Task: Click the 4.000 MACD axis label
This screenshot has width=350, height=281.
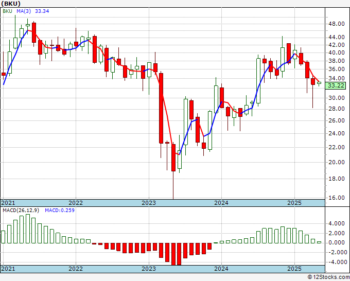Action: pos(338,223)
